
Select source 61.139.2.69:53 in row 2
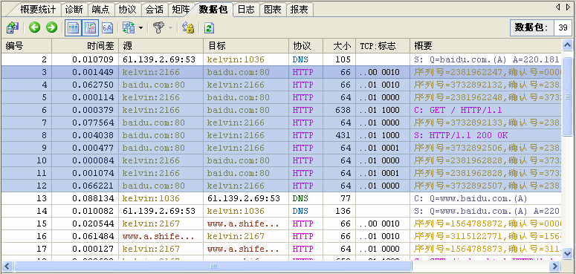coord(159,59)
